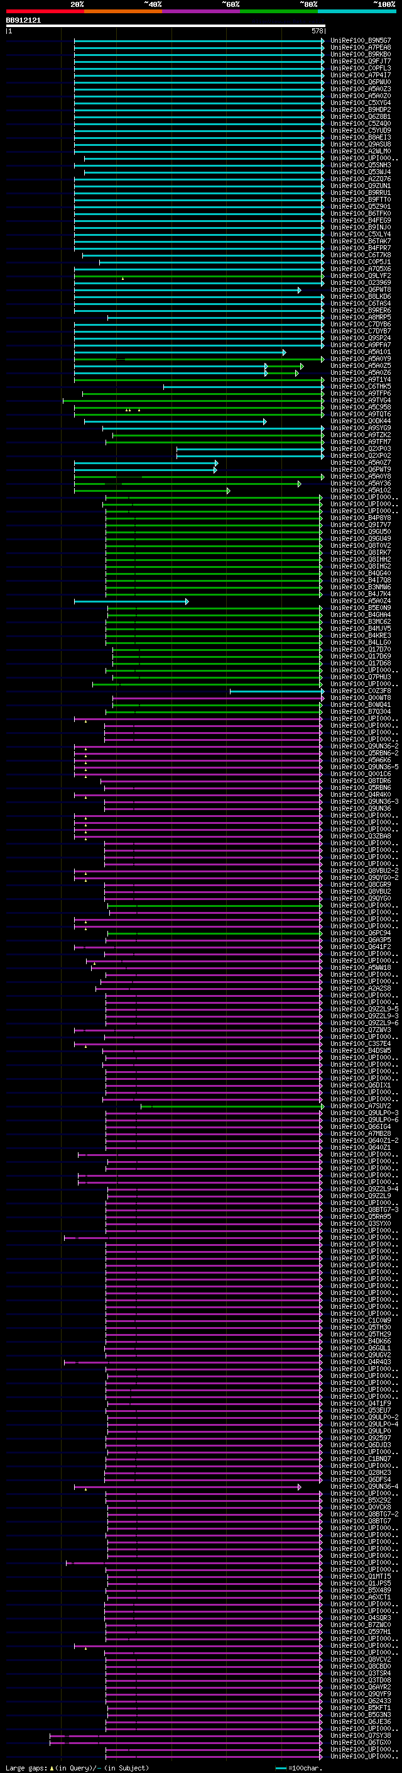402x1773 pixels.
Task: Select the UniRef100_B4P8Y8 label
Action: [361, 518]
